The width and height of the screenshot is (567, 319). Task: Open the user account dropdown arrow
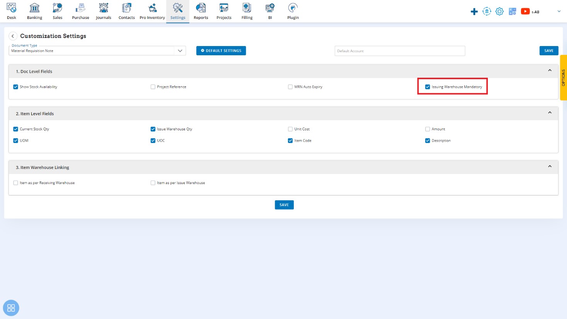(559, 12)
